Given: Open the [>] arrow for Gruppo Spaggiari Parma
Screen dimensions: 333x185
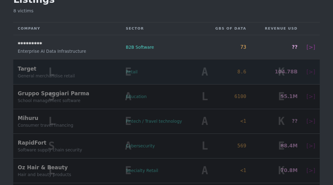Looking at the screenshot, I should (x=311, y=97).
